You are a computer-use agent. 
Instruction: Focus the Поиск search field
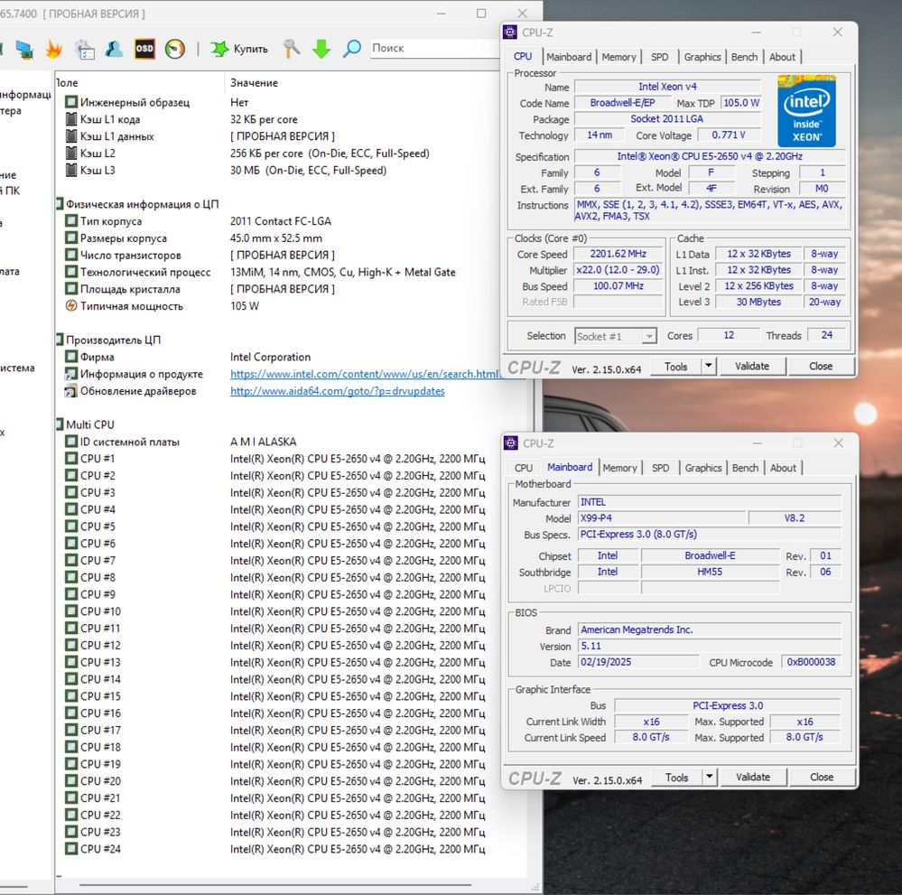[434, 49]
